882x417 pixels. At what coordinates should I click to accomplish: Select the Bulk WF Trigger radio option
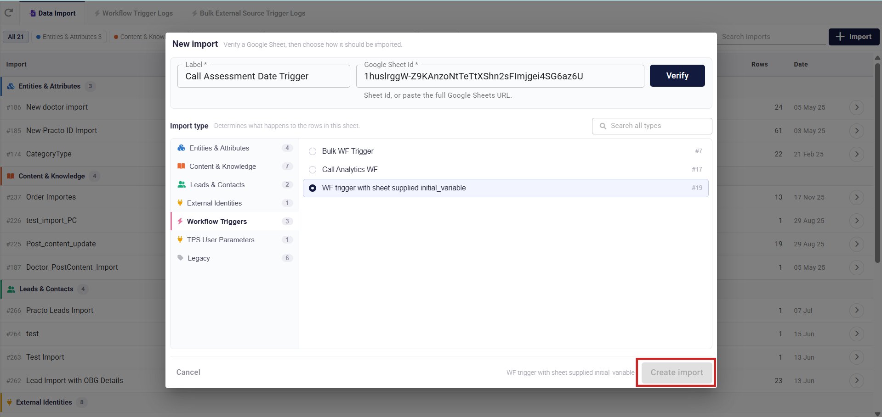313,151
